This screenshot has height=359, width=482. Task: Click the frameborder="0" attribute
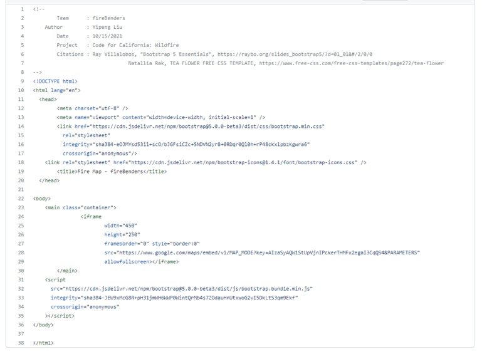tap(127, 244)
